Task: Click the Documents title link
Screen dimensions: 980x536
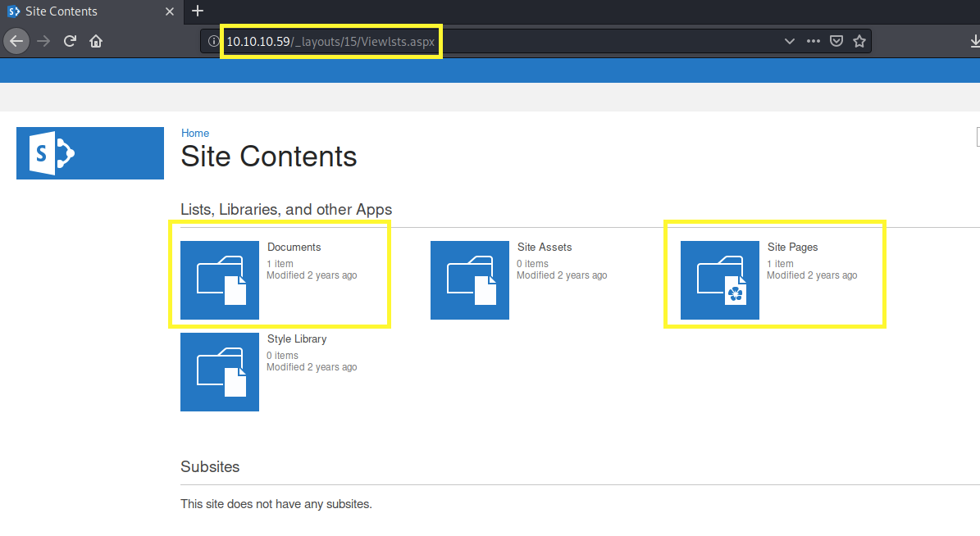Action: (294, 247)
